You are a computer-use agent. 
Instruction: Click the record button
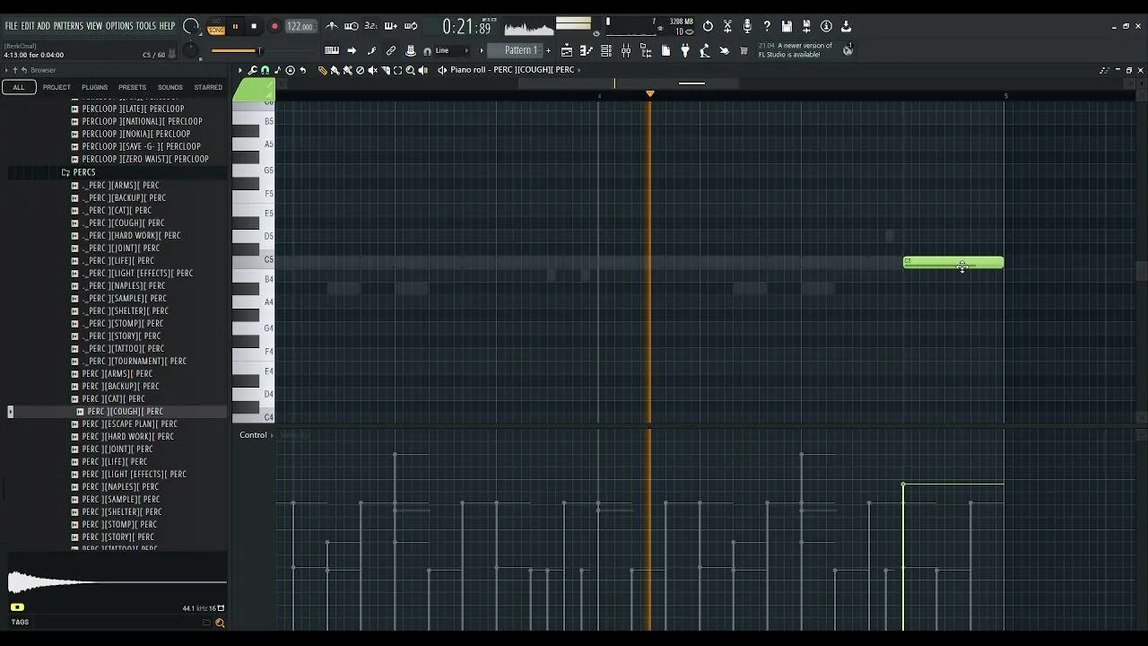click(x=274, y=26)
